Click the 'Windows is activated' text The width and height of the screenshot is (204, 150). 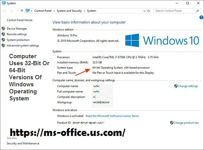(x=70, y=116)
